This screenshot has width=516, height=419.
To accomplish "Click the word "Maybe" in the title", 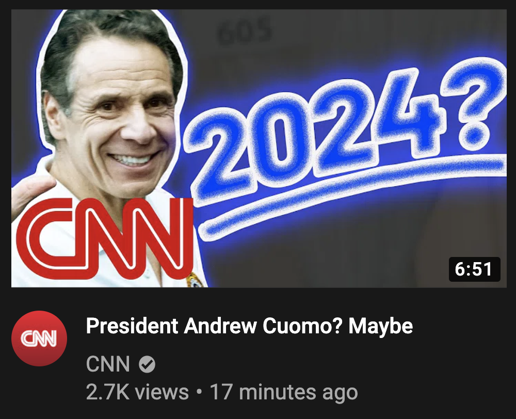I will point(380,326).
